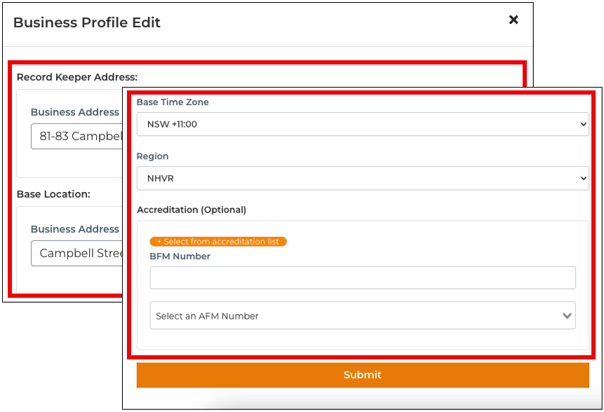
Task: Click the 81-83 Campbell address field
Action: pos(77,137)
